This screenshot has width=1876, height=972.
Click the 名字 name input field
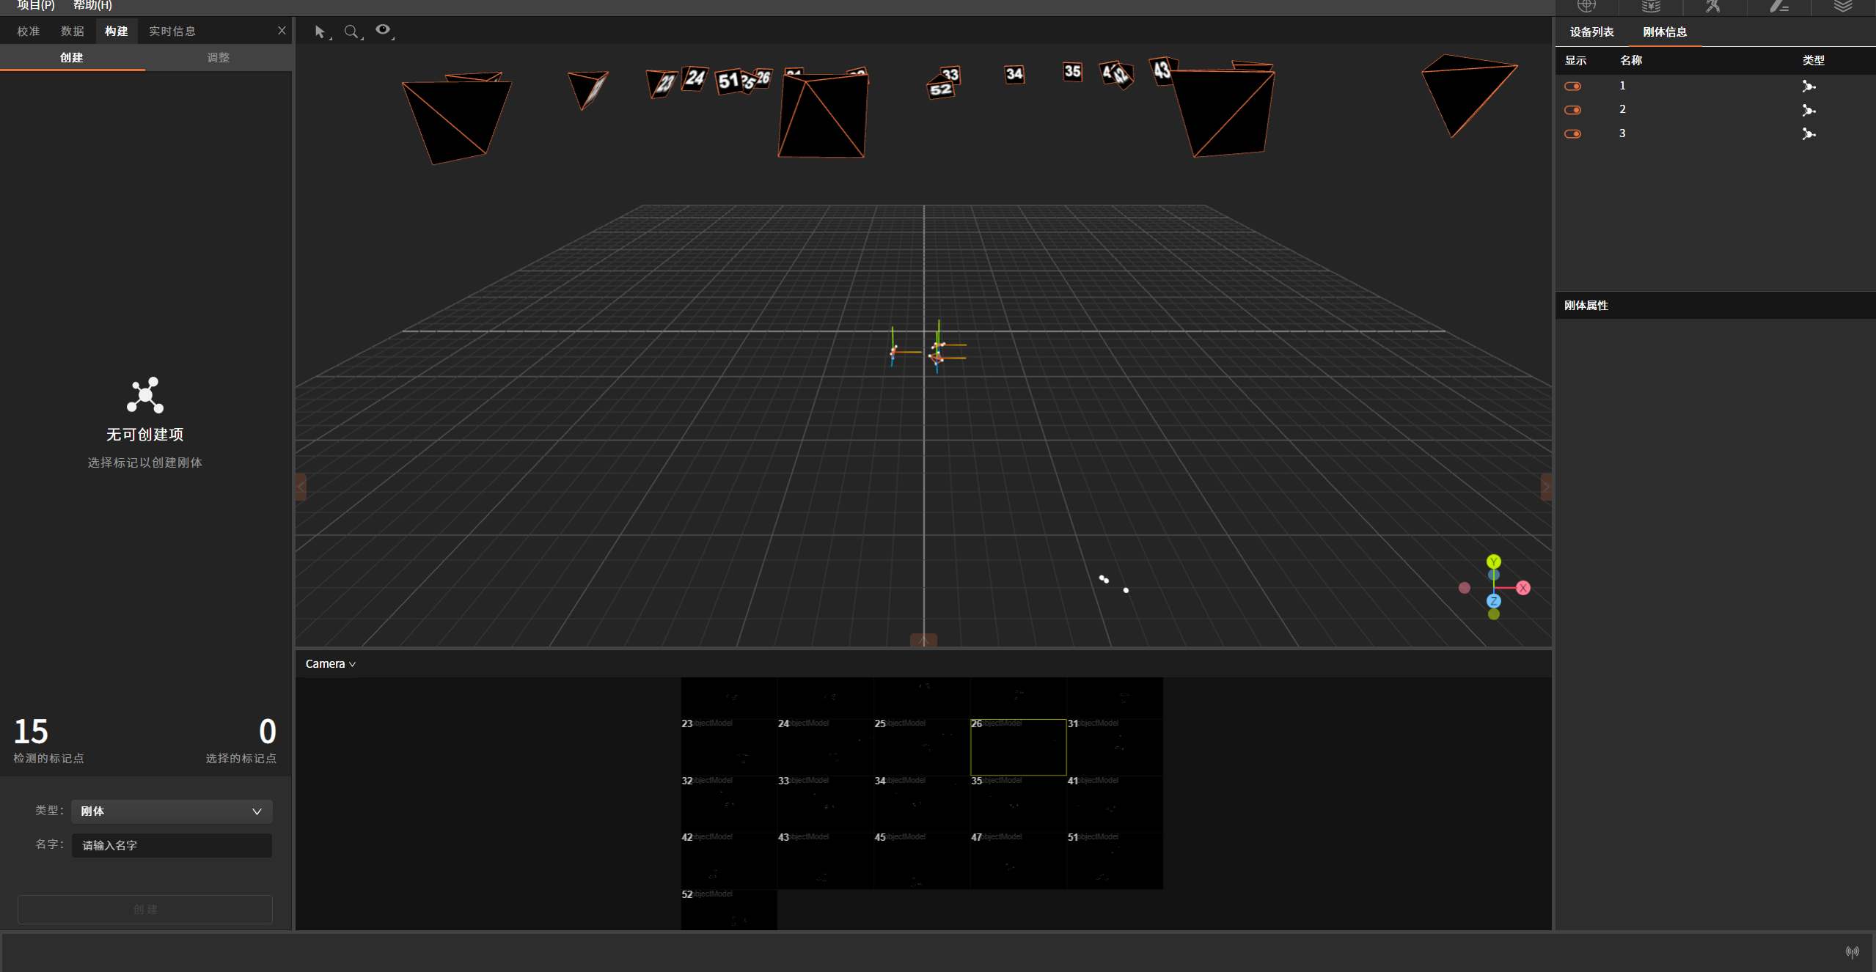pos(172,845)
